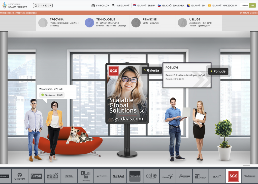Click the sgs-daas.com address on the poster
This screenshot has height=184, width=258.
tap(127, 119)
